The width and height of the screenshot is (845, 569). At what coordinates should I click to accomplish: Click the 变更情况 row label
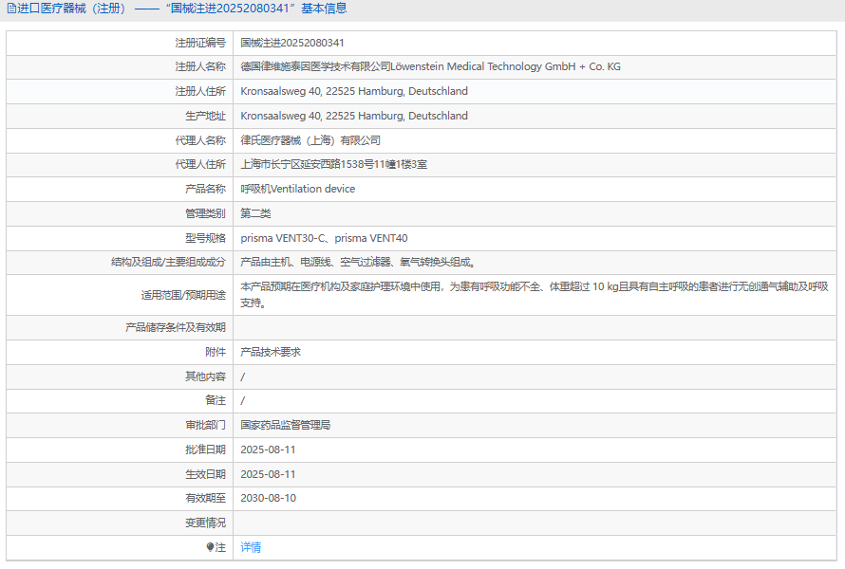coord(205,523)
